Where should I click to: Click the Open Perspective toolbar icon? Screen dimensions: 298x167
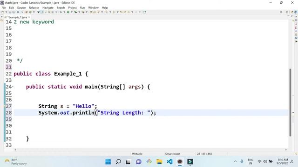tap(287, 12)
